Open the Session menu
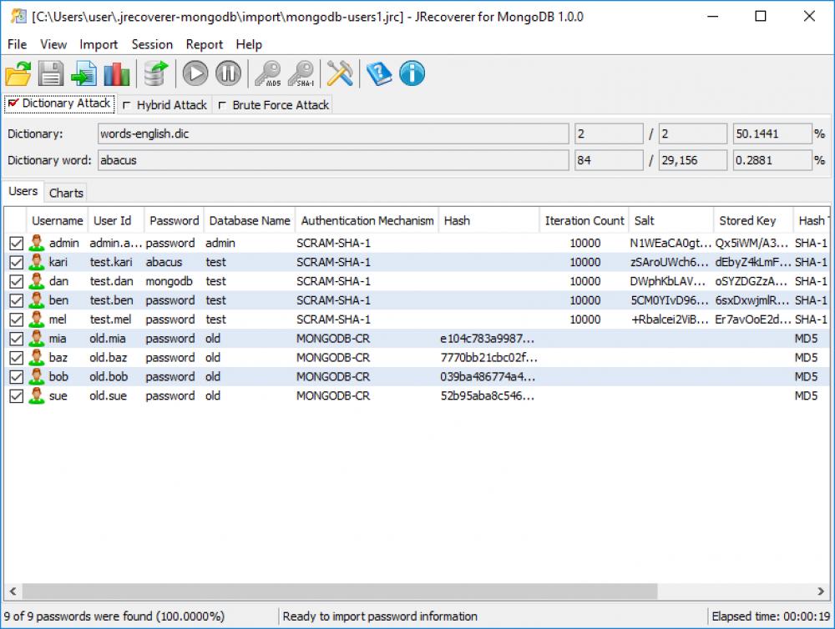This screenshot has height=629, width=835. pos(152,44)
